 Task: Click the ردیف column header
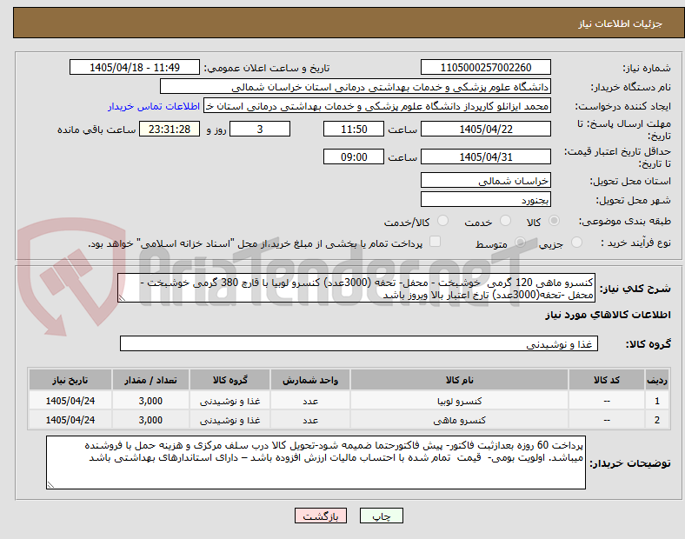657,380
